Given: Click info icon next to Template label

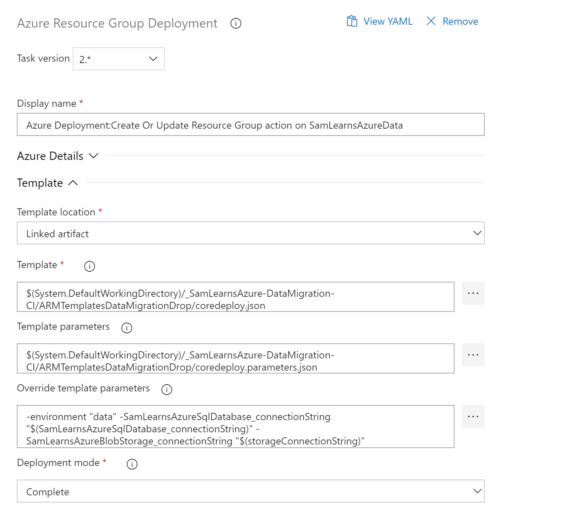Looking at the screenshot, I should (89, 266).
